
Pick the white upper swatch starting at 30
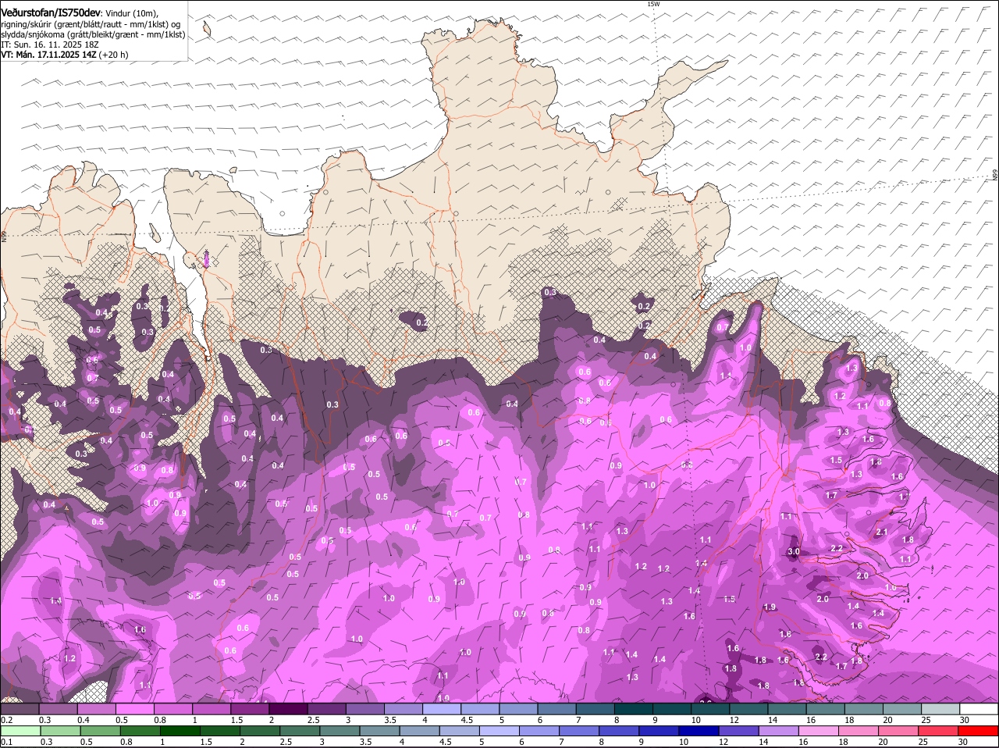979,709
